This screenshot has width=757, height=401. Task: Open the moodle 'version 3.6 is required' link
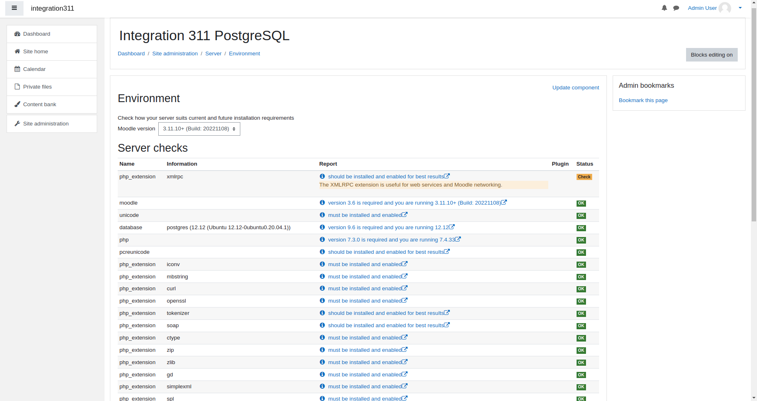point(417,203)
